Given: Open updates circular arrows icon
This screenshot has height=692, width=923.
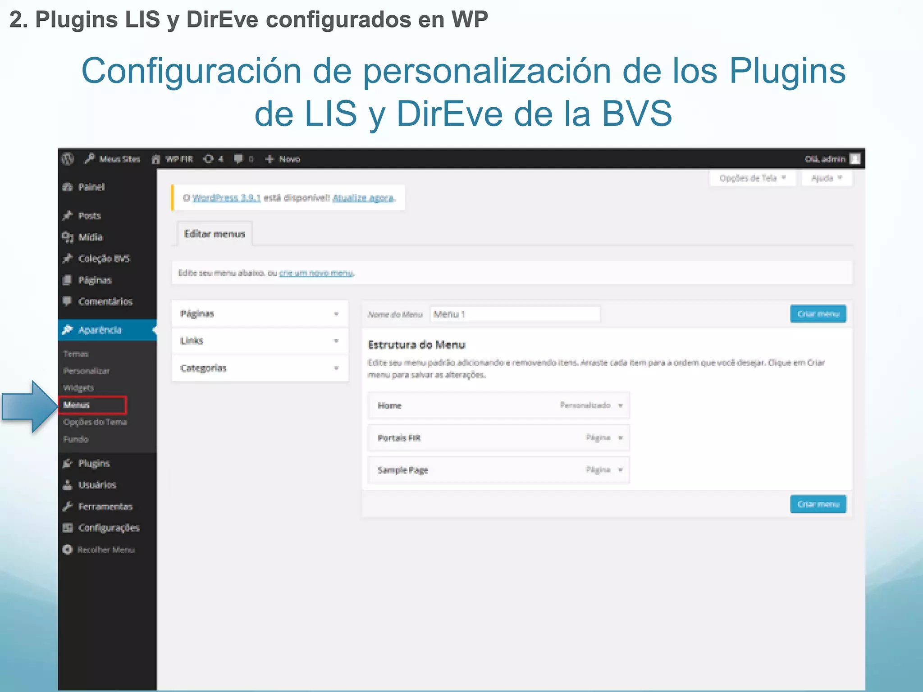Looking at the screenshot, I should 208,159.
